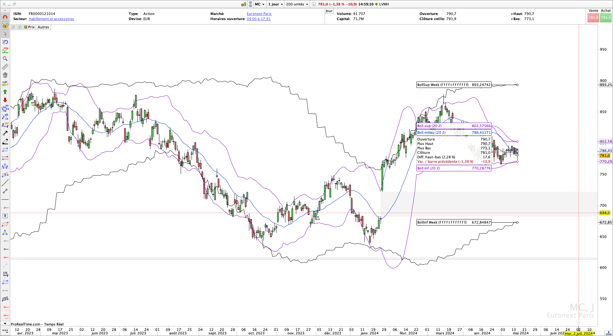The width and height of the screenshot is (613, 336).
Task: Select the ruler measurement tool
Action: (x=5, y=67)
